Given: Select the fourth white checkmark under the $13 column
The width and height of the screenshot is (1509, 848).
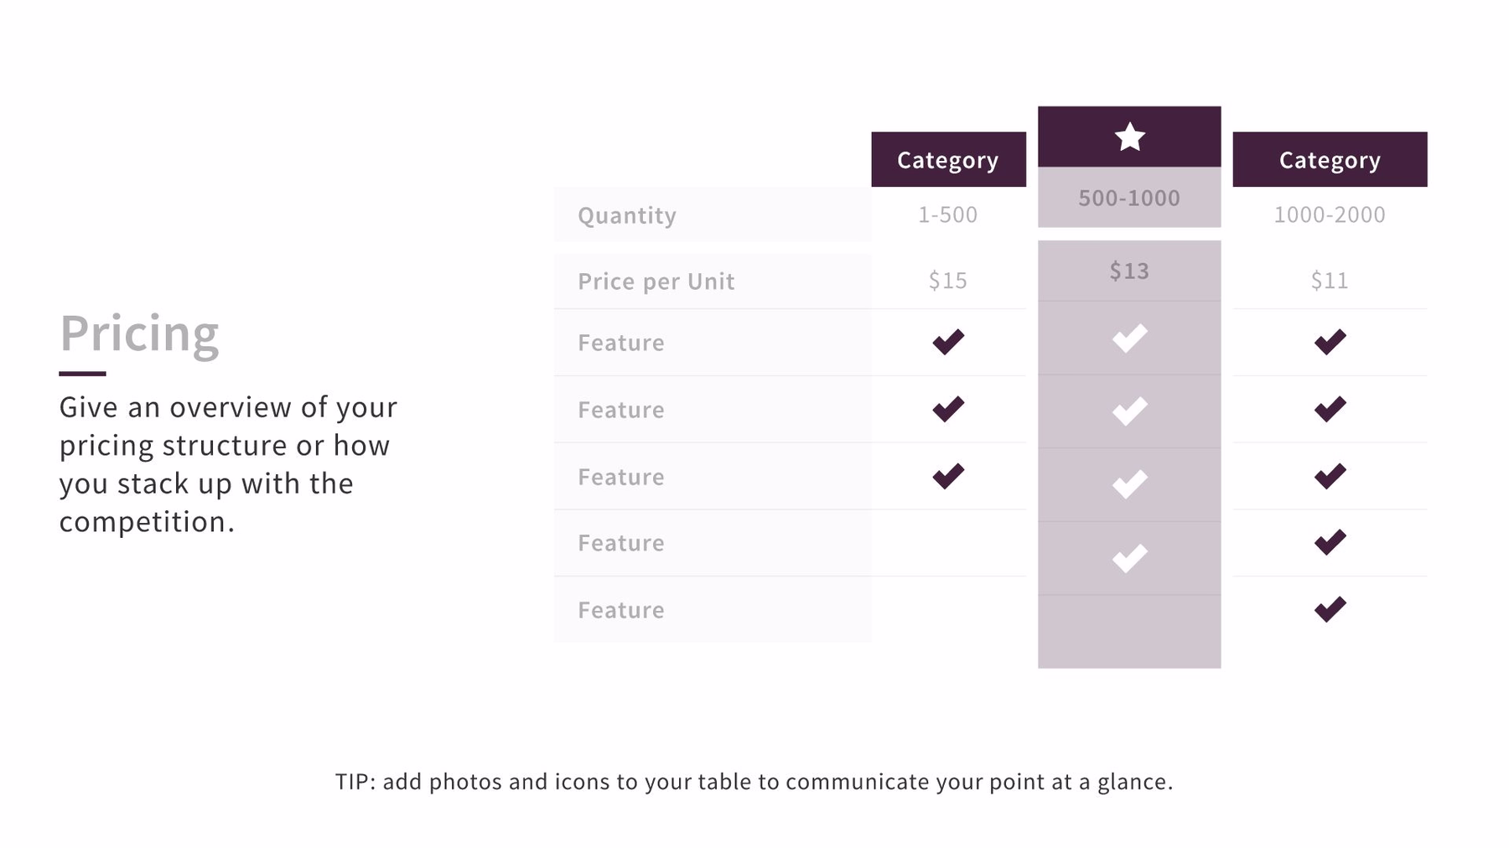Looking at the screenshot, I should (1129, 558).
